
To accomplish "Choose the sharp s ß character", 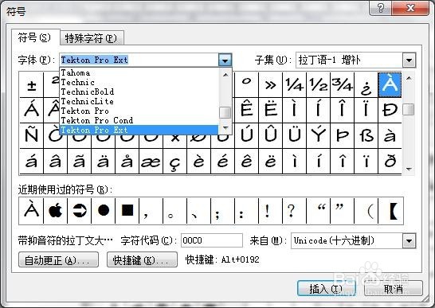I will (x=366, y=136).
